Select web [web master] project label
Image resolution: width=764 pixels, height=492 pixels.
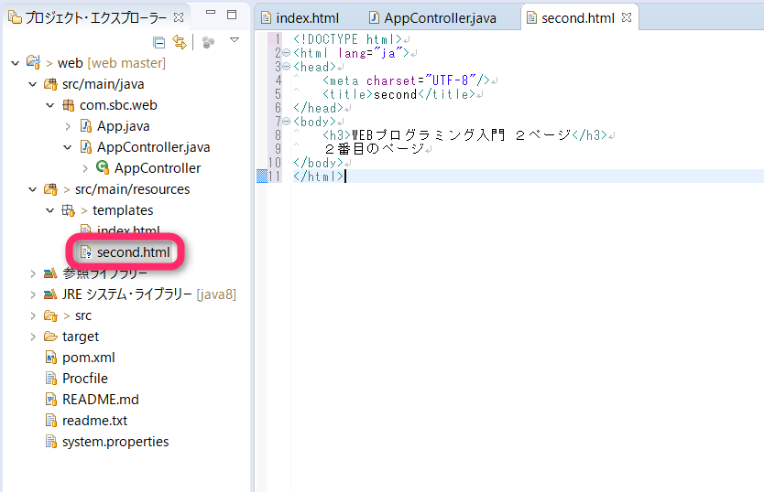pyautogui.click(x=112, y=63)
